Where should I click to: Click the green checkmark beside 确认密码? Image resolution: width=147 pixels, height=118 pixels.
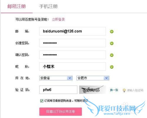(112, 55)
